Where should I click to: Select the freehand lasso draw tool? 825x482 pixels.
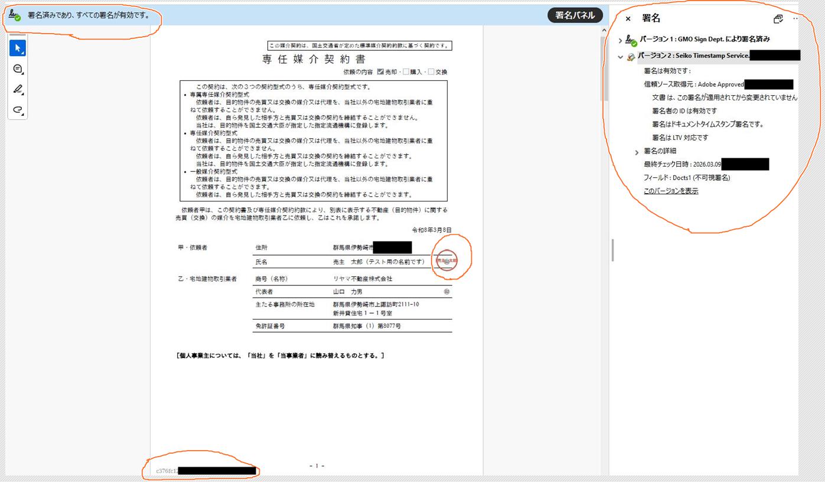tap(18, 109)
